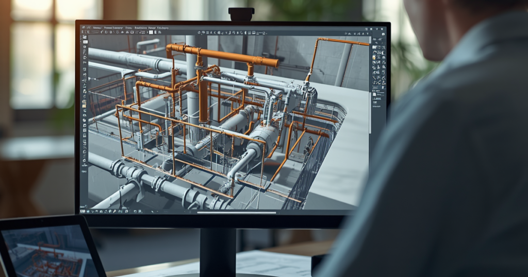This screenshot has width=528, height=277.
Task: Click the white horizontal bar in the status bar
Action: pyautogui.click(x=237, y=213)
